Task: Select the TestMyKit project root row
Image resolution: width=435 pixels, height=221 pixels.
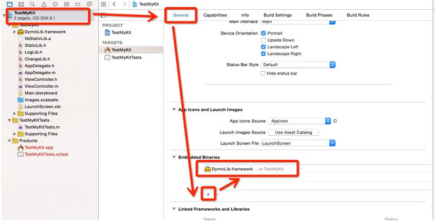Action: pyautogui.click(x=48, y=15)
